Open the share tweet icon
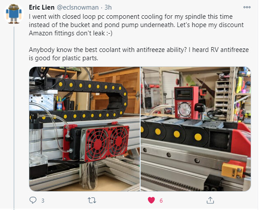The width and height of the screenshot is (266, 210). coord(210,200)
